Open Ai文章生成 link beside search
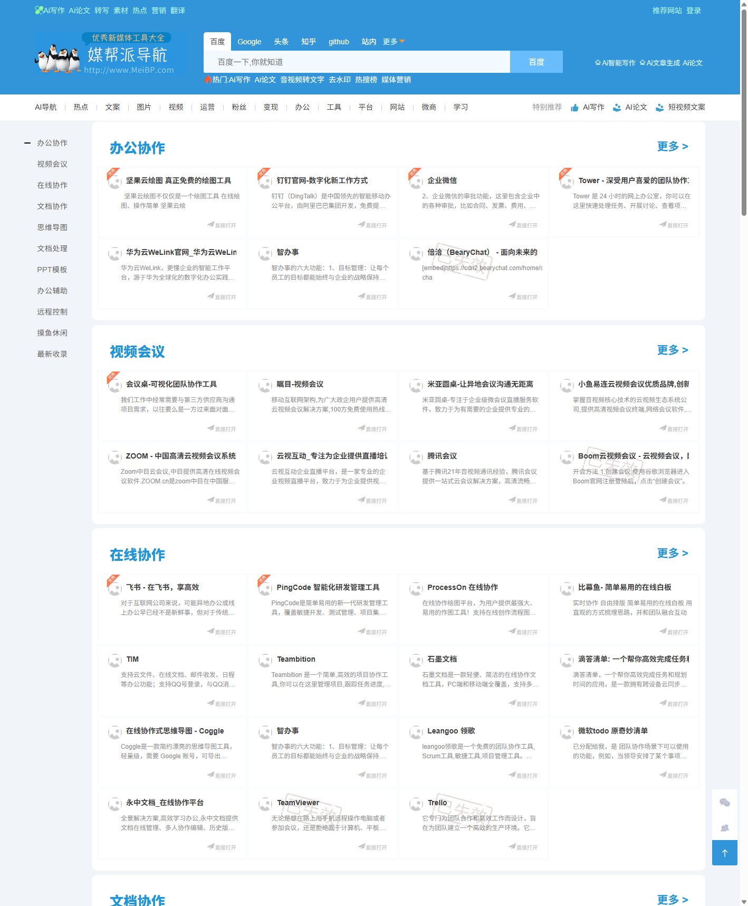 [x=660, y=63]
